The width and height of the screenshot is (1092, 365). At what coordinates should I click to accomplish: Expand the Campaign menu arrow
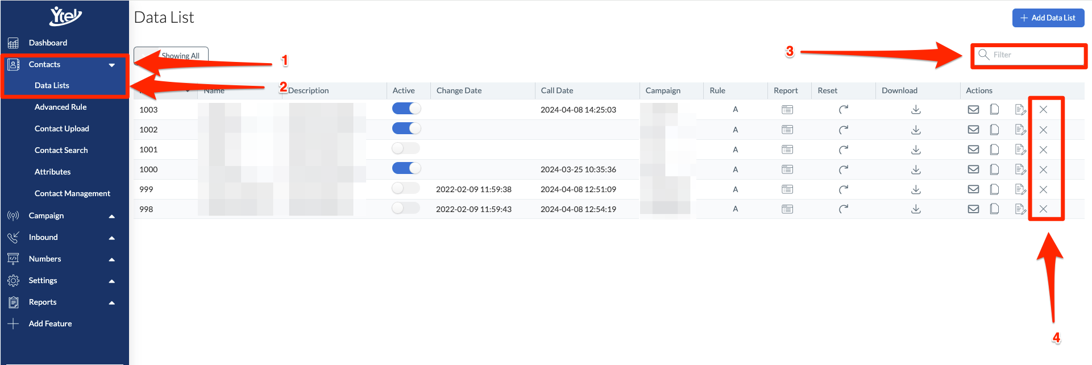(x=112, y=216)
